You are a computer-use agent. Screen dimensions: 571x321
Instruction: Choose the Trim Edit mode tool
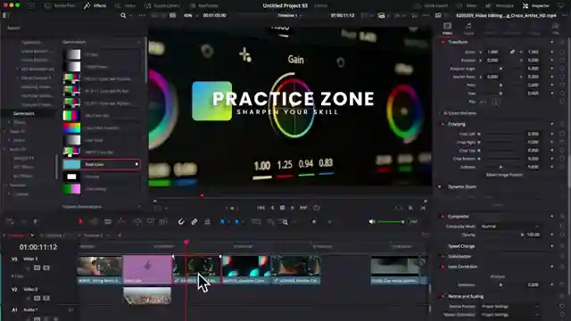95,222
